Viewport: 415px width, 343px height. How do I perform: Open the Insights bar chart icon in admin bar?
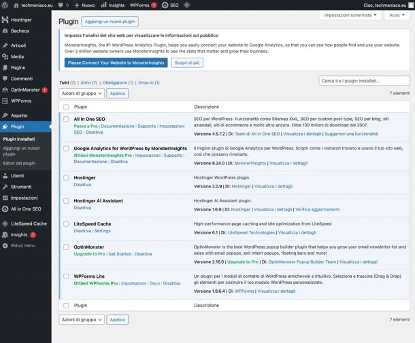pos(103,5)
